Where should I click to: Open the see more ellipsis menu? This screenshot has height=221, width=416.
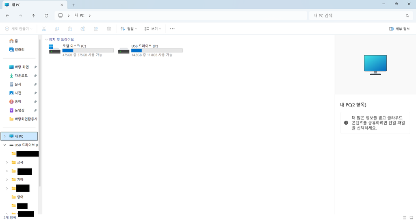coord(172,29)
